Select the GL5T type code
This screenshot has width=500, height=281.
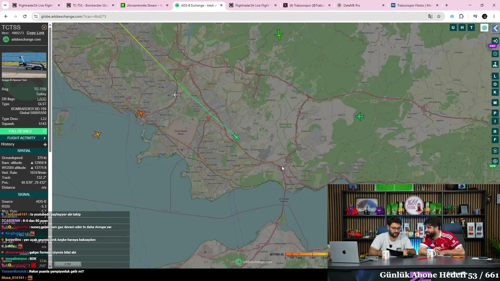pyautogui.click(x=42, y=104)
